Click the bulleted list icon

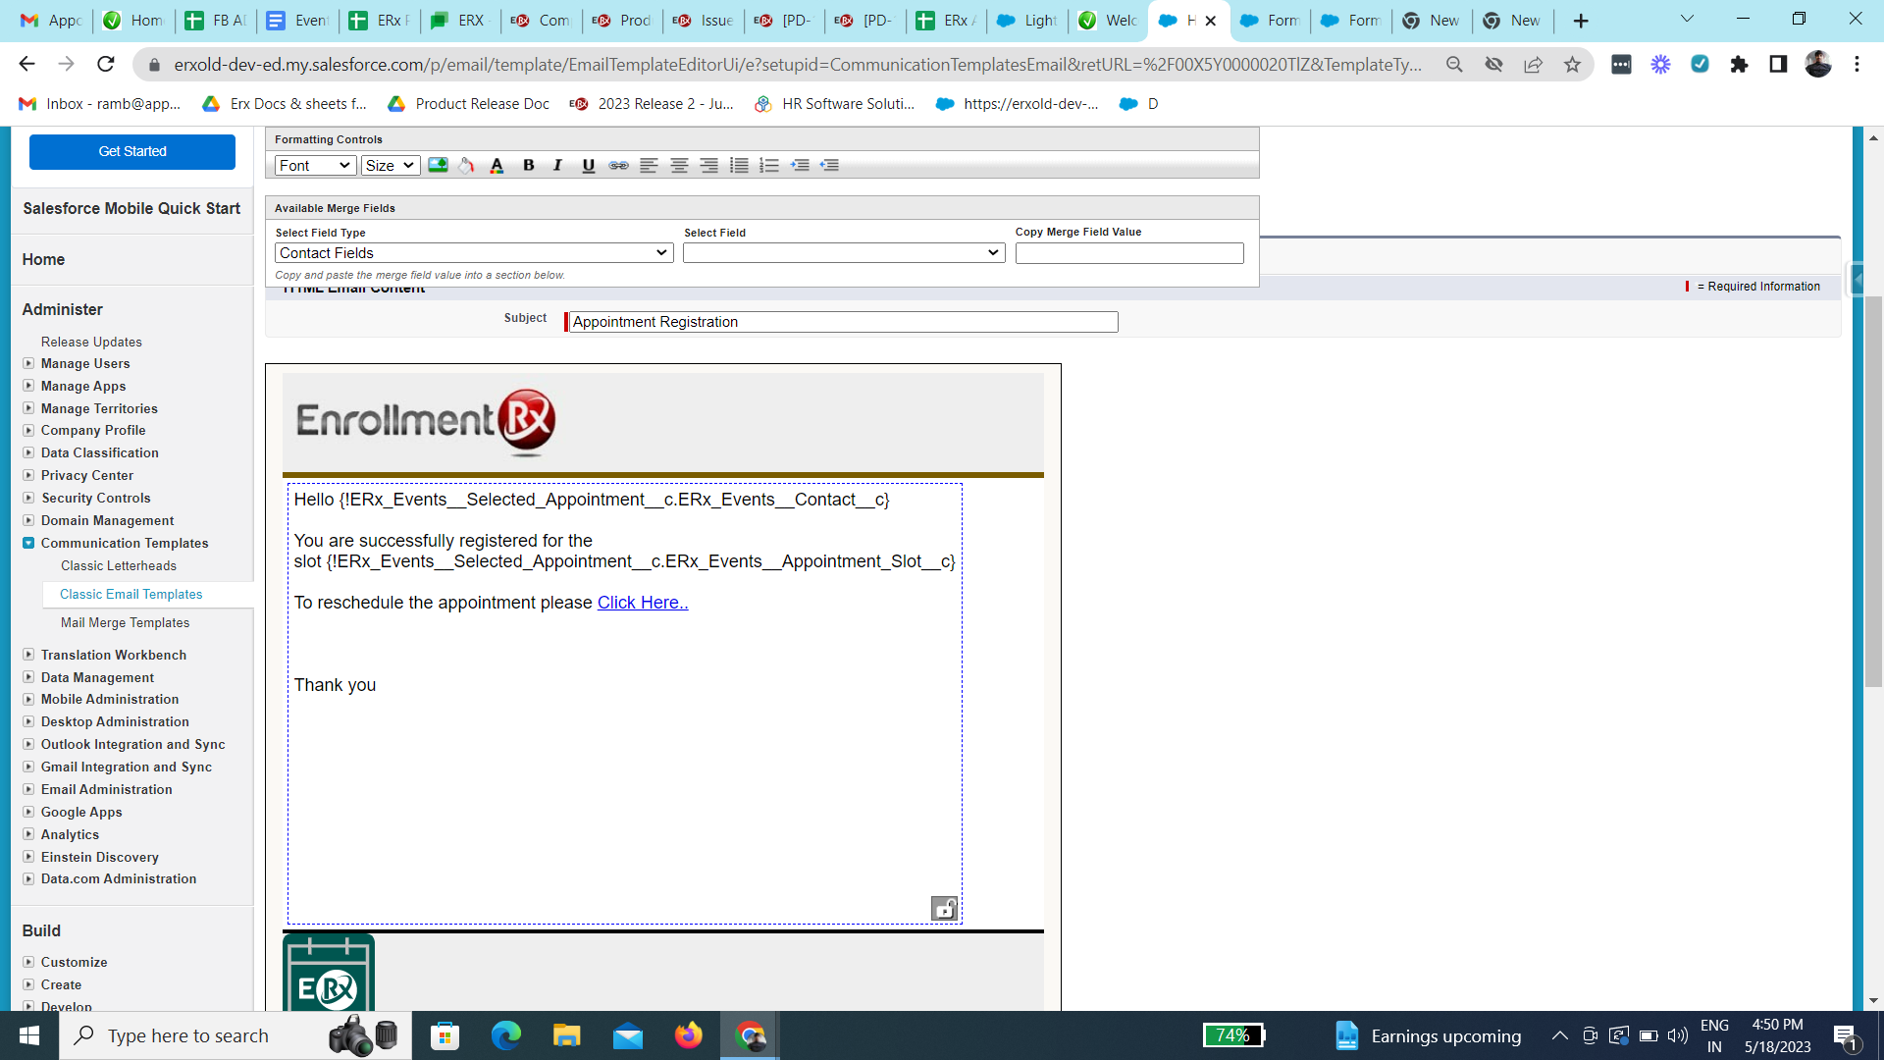coord(739,165)
